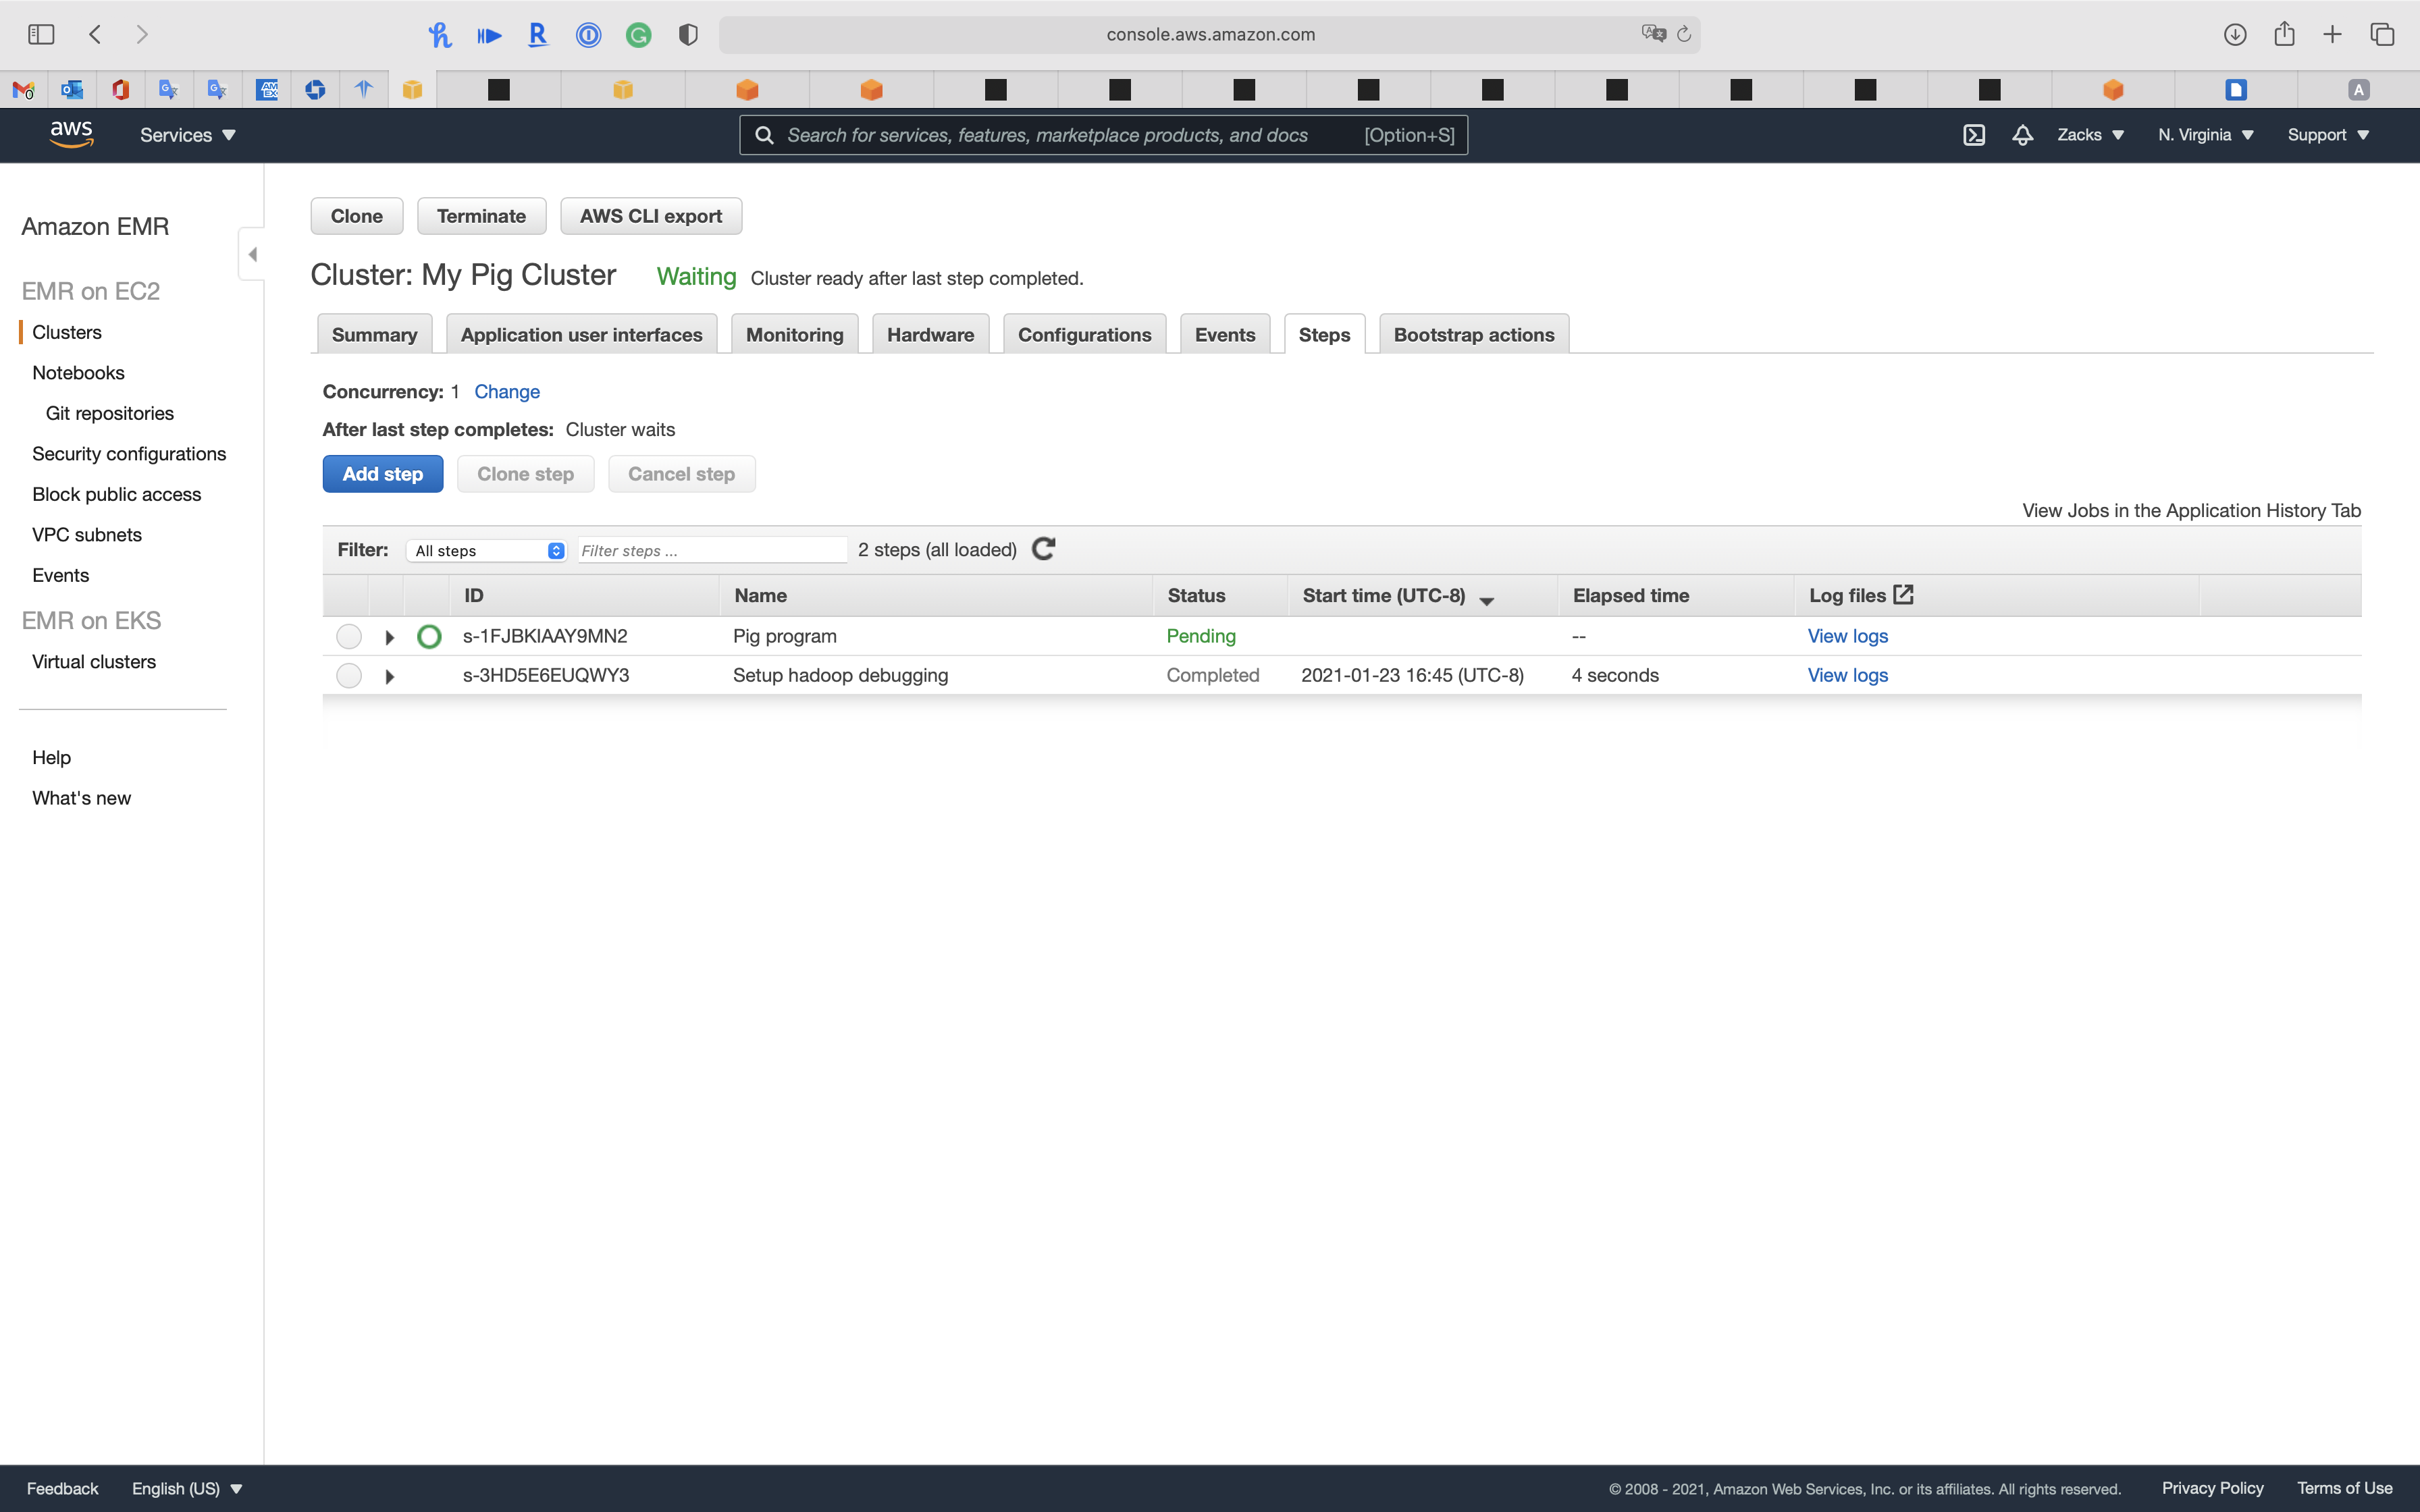Select the Pig program step radio button
This screenshot has width=2420, height=1512.
[349, 636]
